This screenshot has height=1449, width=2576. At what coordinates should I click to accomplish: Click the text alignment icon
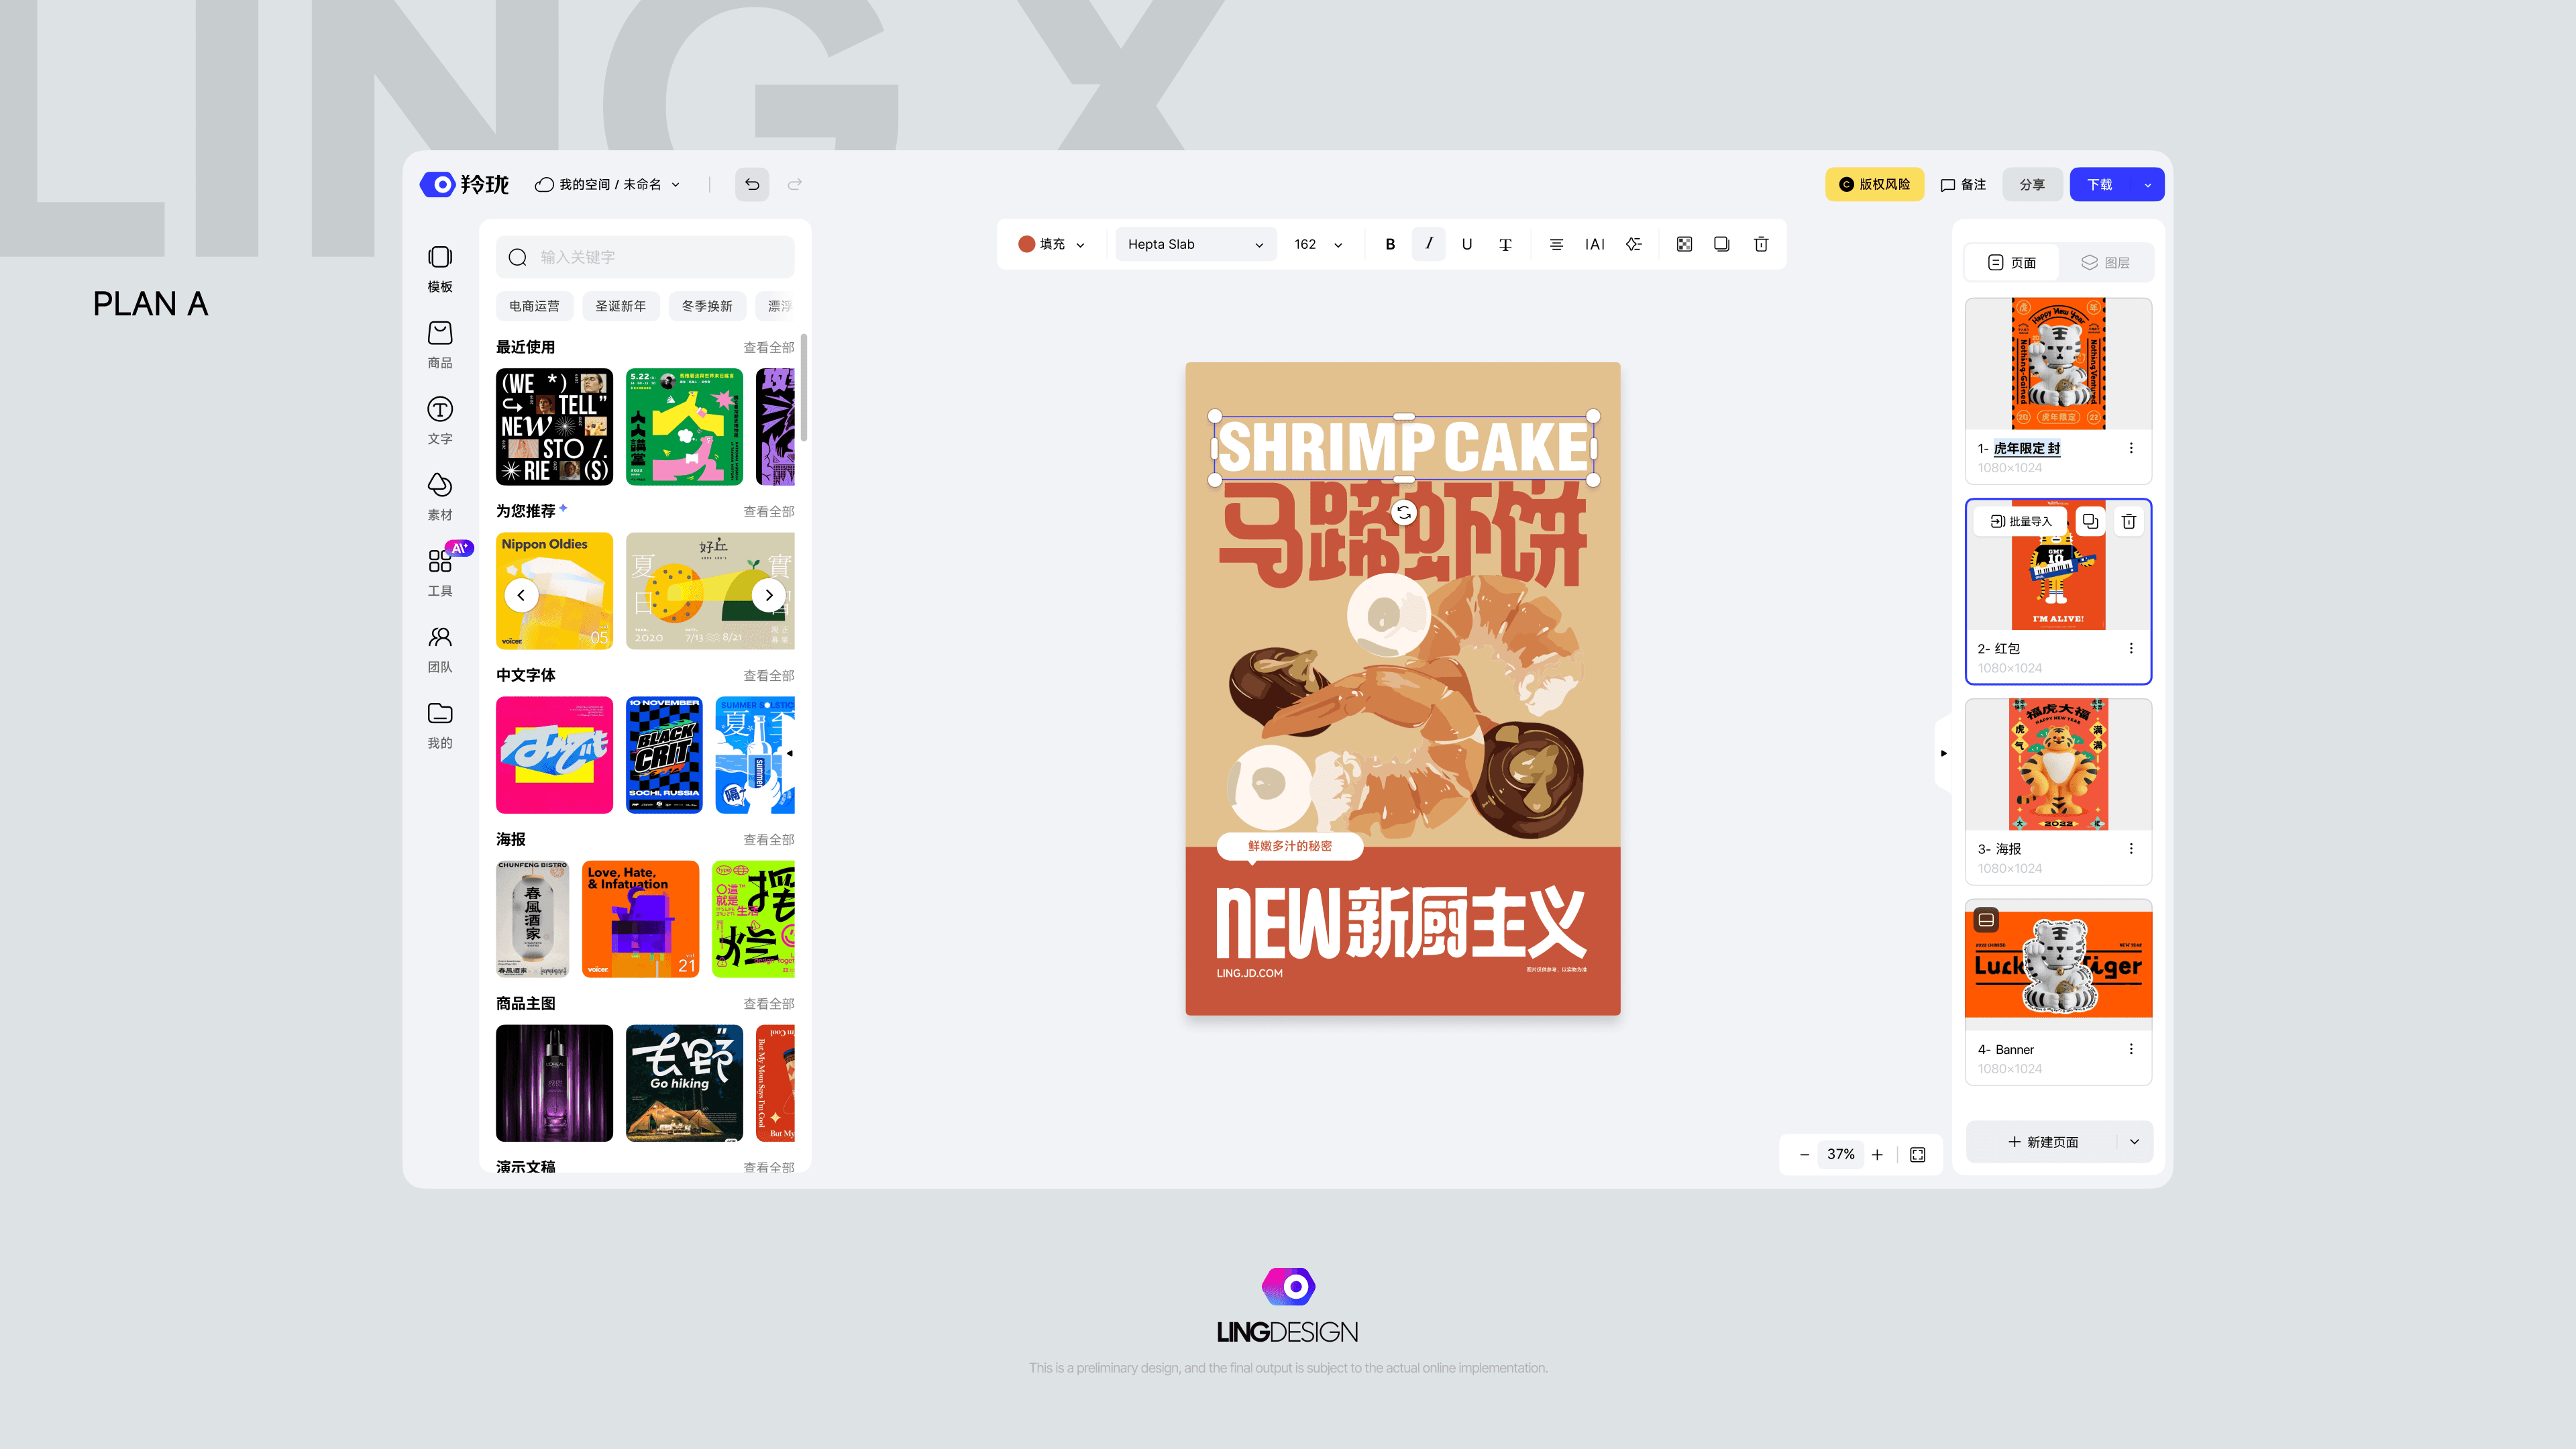1556,244
